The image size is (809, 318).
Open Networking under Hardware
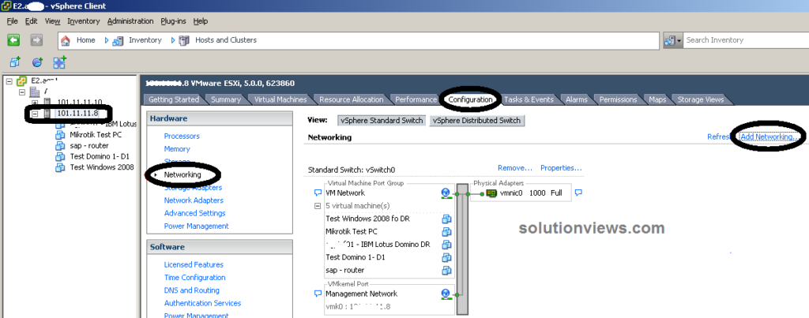click(x=182, y=174)
